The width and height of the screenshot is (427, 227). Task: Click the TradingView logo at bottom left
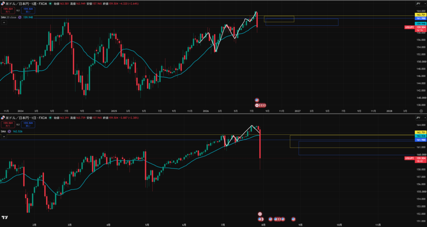[4, 217]
